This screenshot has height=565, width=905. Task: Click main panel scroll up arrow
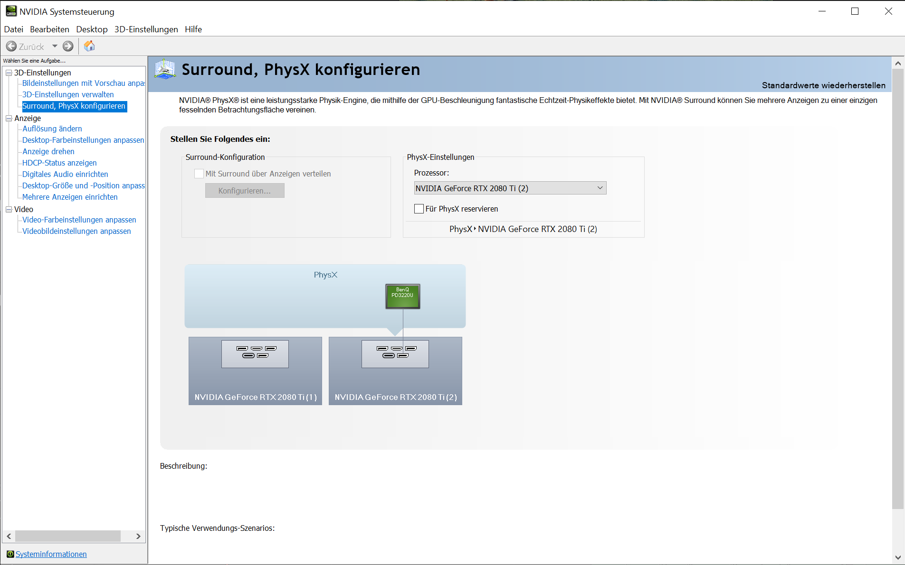tap(898, 63)
